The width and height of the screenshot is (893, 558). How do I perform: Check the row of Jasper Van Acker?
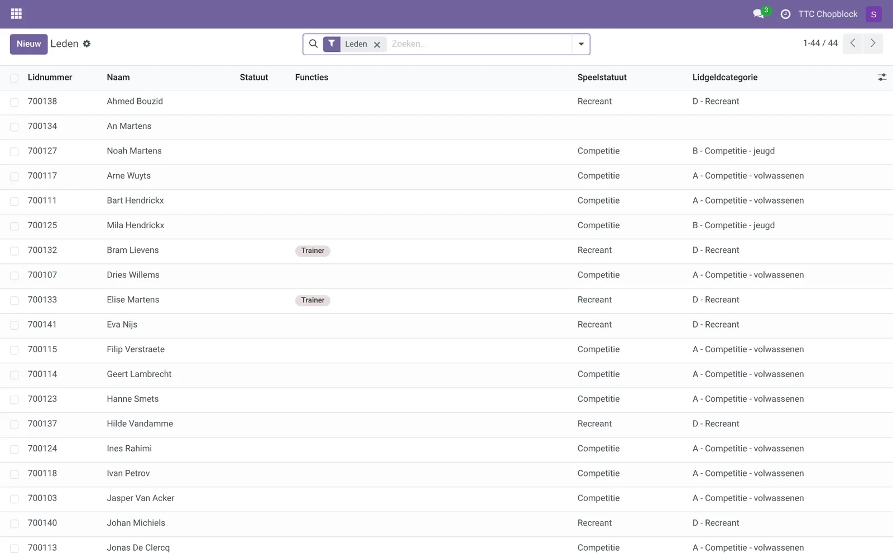click(x=15, y=499)
